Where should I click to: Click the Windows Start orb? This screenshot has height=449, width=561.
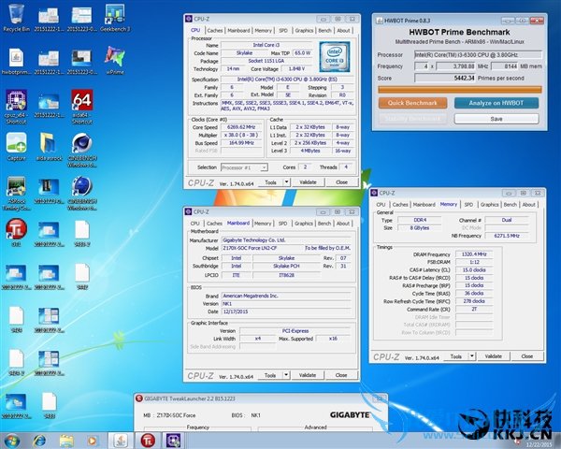tap(12, 441)
